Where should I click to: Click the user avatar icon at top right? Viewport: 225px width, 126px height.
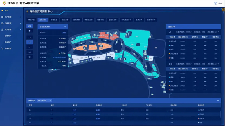(x=215, y=3)
